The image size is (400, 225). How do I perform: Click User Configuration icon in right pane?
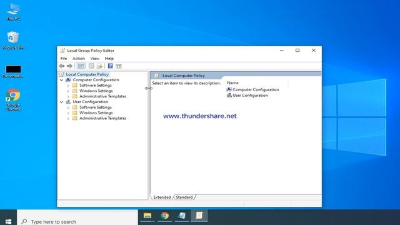click(x=229, y=95)
